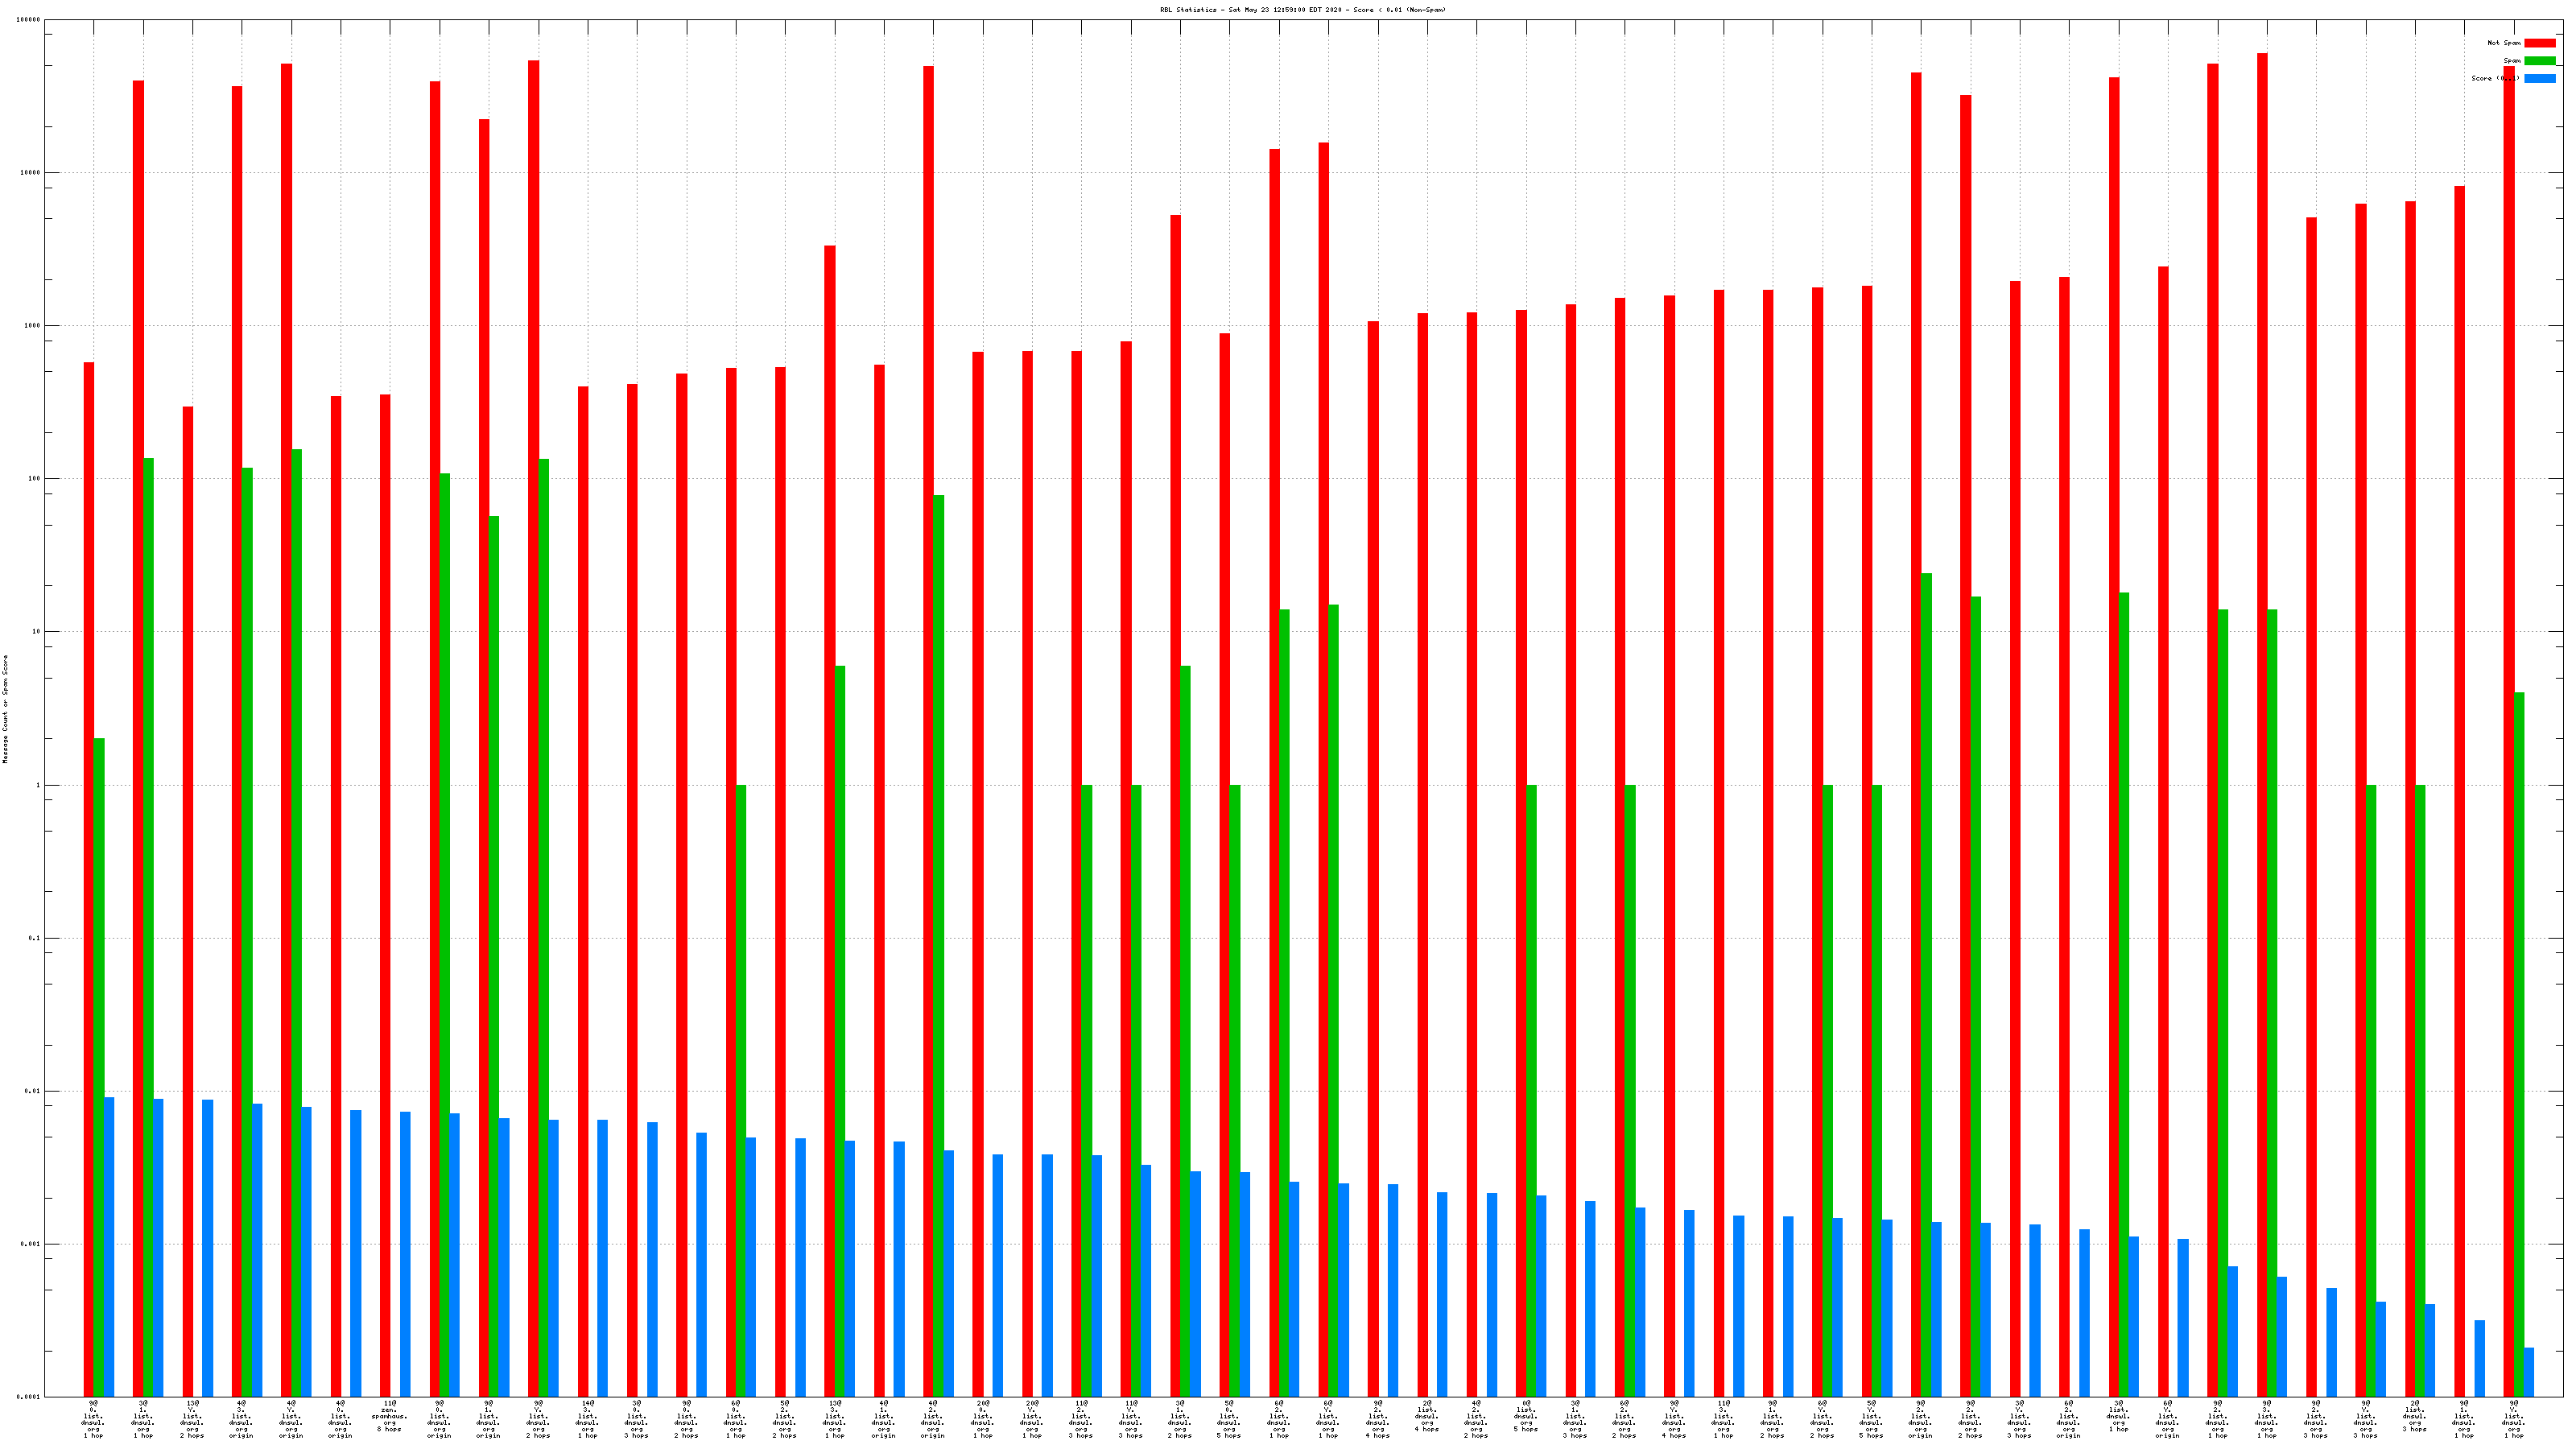Click the 13@ Y. list.dnswl.org 2 hops label
The height and width of the screenshot is (1449, 2576).
pos(192,1419)
